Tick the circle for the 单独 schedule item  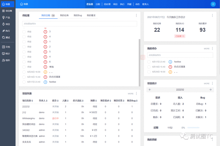click(x=24, y=67)
